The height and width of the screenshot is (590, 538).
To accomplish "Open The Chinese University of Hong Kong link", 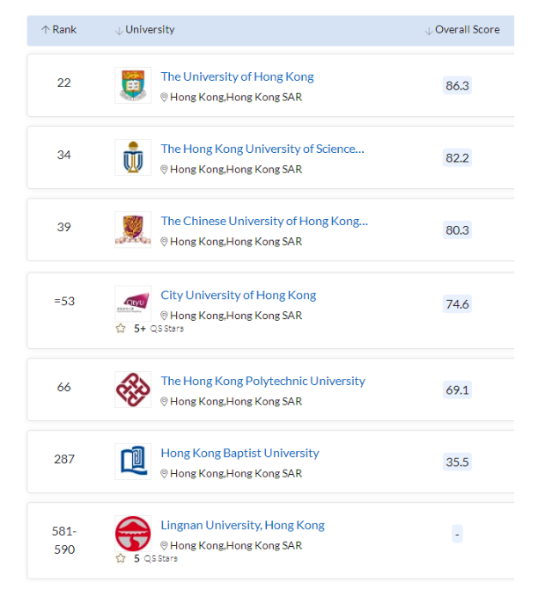I will (264, 221).
